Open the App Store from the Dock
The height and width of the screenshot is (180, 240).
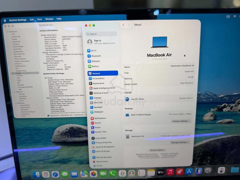pyautogui.click(x=189, y=171)
